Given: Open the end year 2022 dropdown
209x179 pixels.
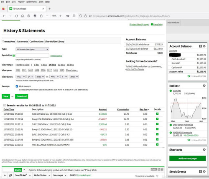Looking at the screenshot, I should (74, 77).
